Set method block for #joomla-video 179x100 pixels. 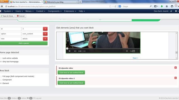pyautogui.click(x=71, y=72)
